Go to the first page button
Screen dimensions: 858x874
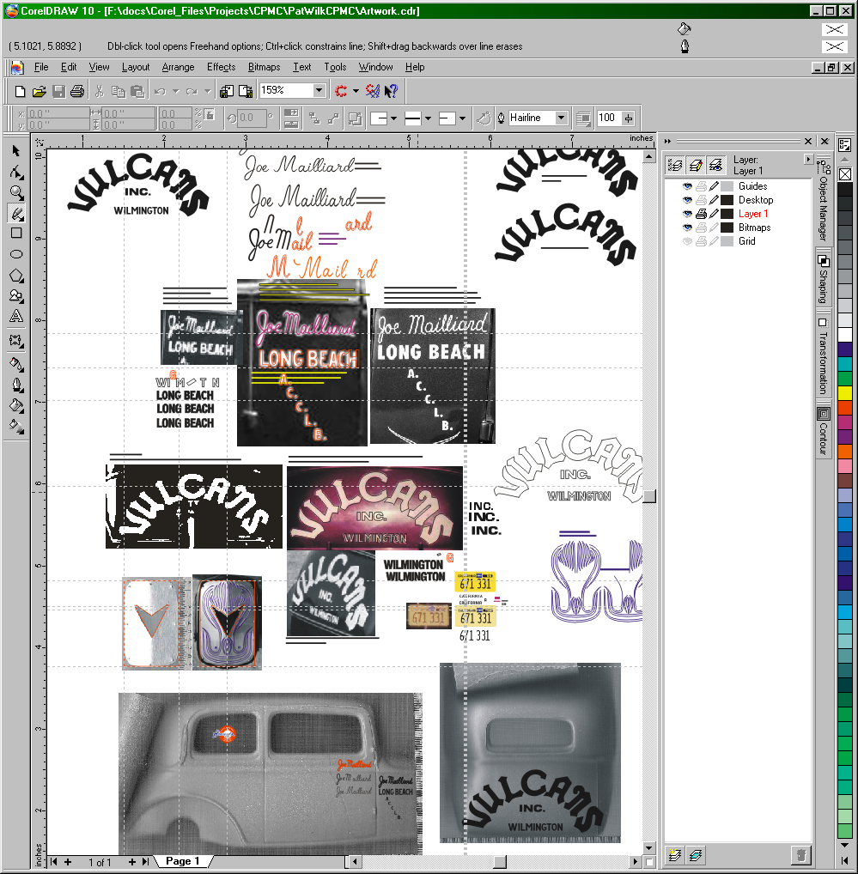coord(53,862)
